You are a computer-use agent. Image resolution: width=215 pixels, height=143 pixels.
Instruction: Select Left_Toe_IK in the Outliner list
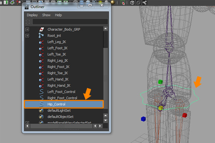[57, 54]
